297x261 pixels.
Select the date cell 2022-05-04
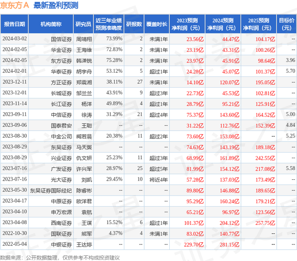point(14,244)
